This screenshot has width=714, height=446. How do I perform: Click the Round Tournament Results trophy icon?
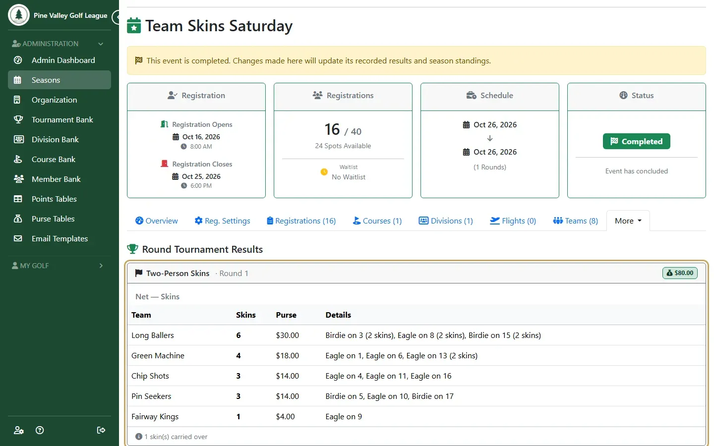(x=132, y=249)
